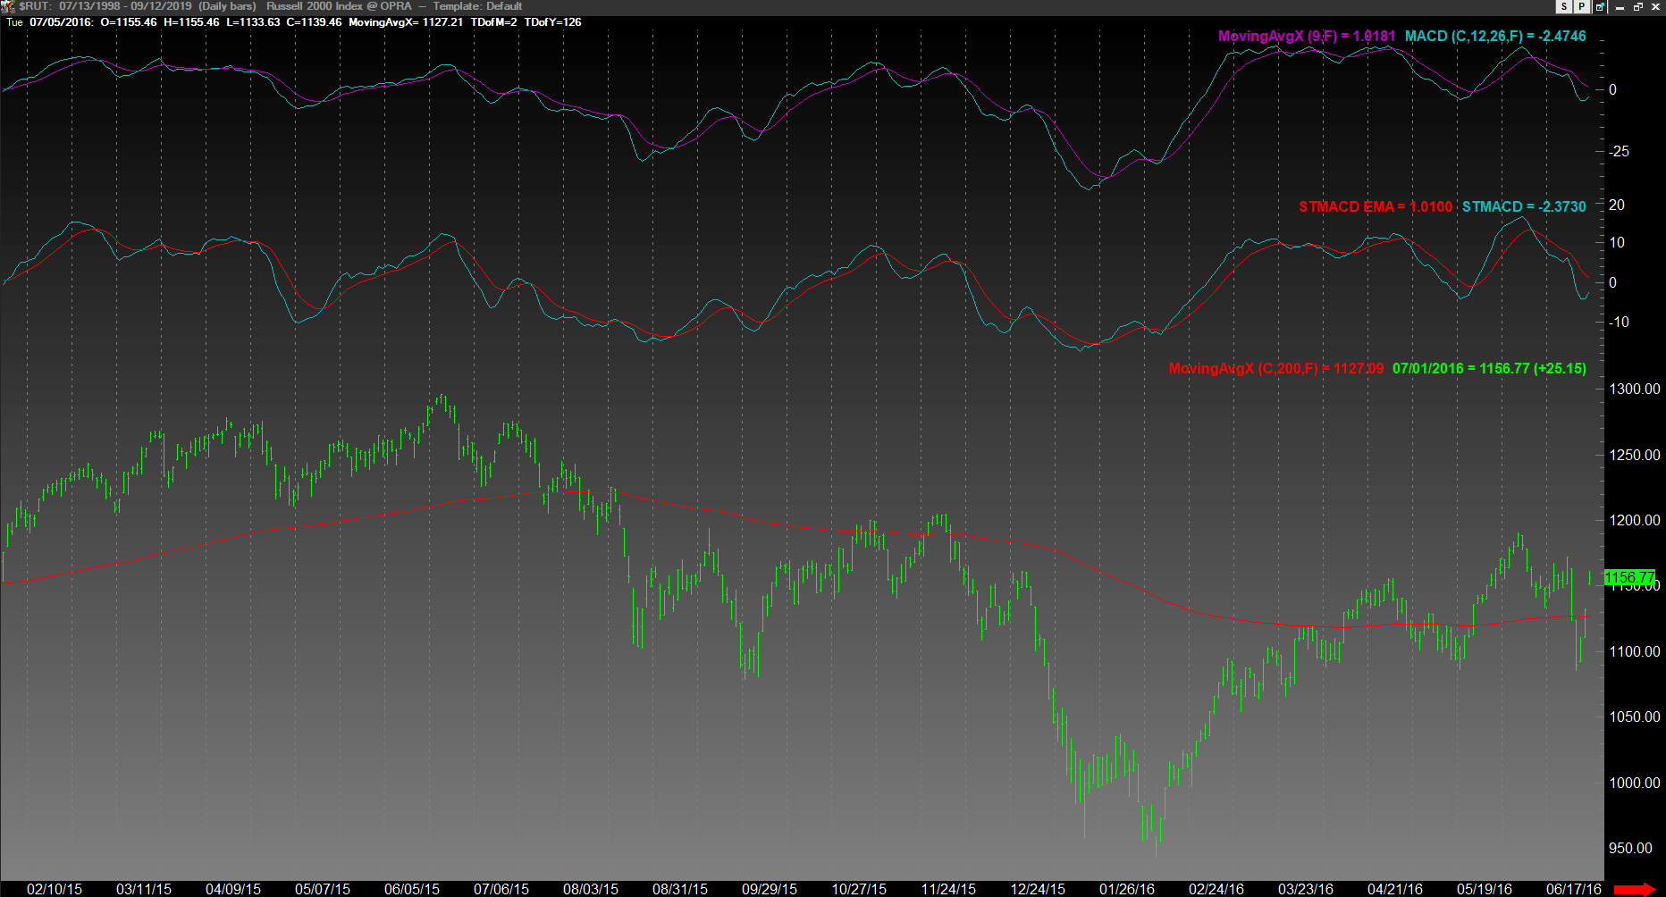Click the 04/09/15 date axis label
This screenshot has width=1666, height=897.
click(233, 889)
